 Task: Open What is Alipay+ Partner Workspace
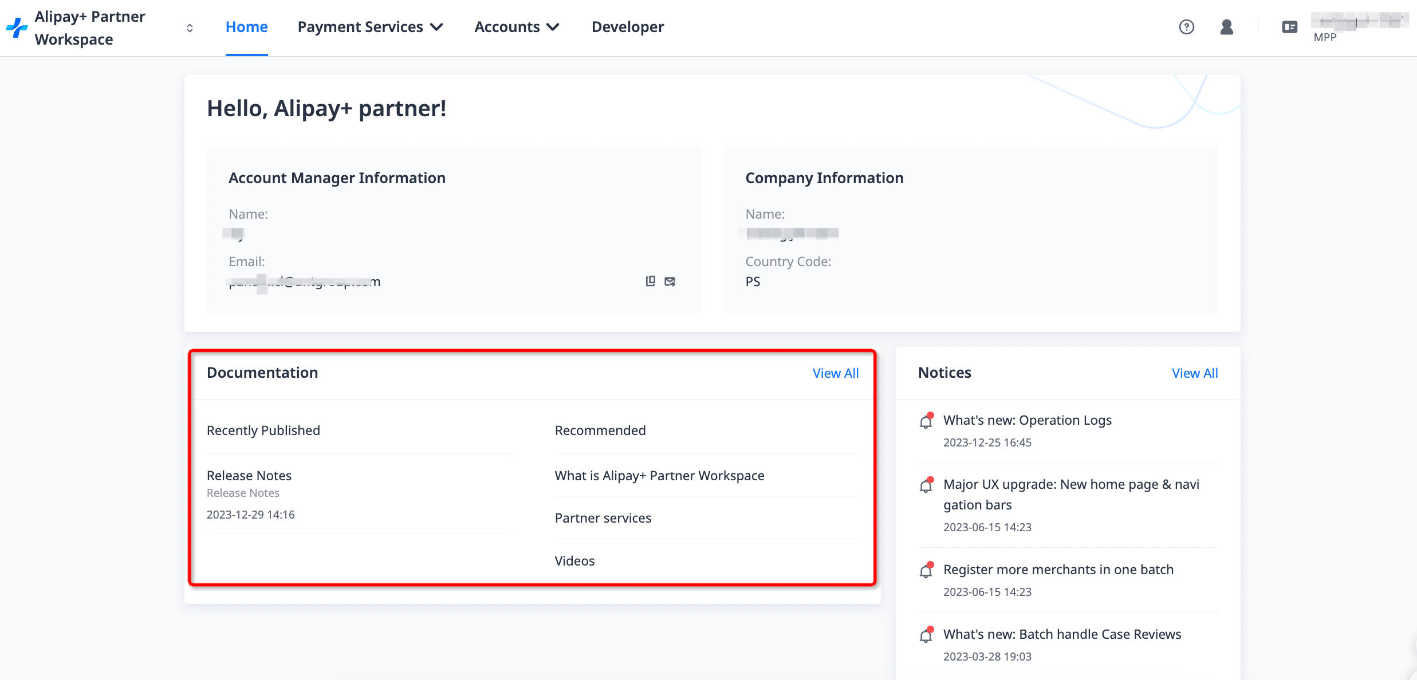659,476
